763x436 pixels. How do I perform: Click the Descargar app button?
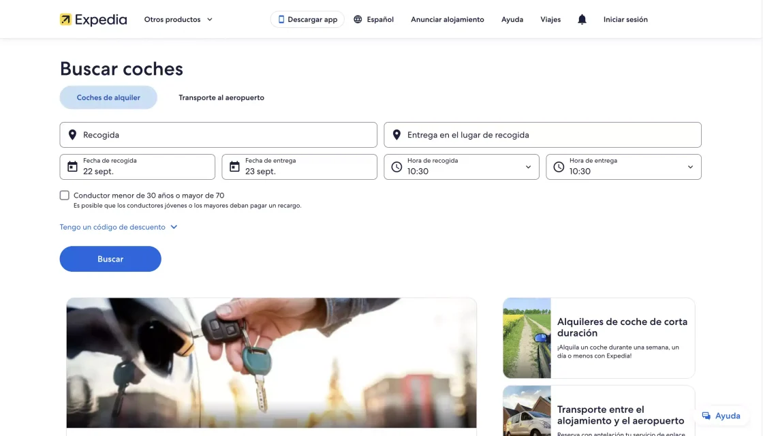coord(307,20)
